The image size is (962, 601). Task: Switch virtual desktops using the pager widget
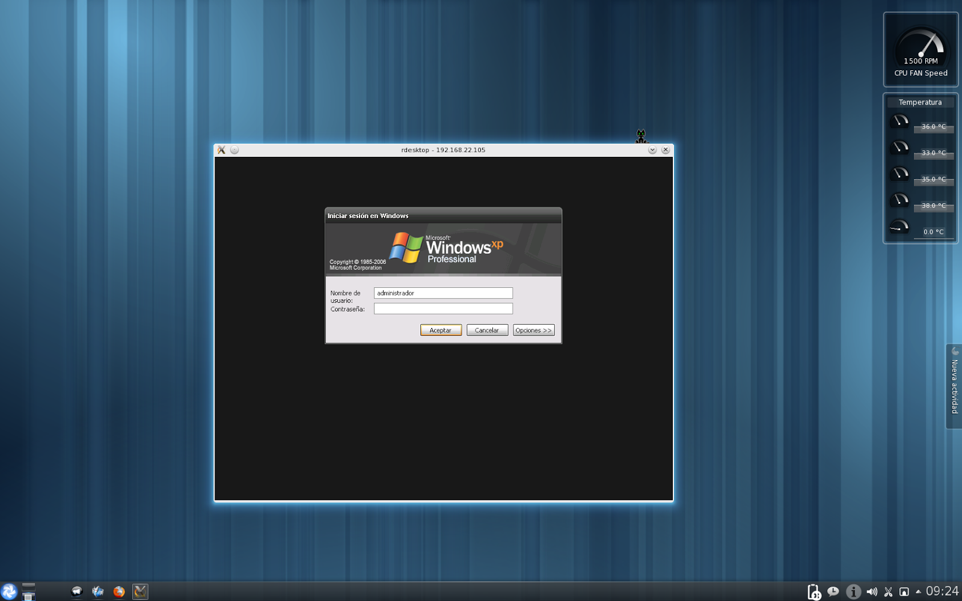click(28, 591)
